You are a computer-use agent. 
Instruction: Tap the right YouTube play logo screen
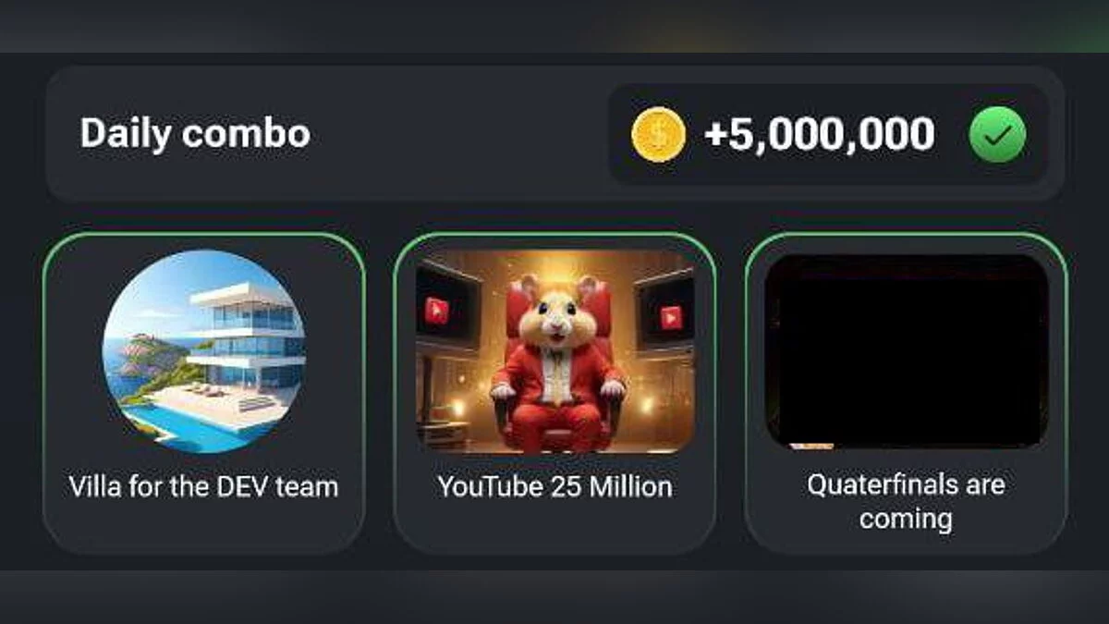[x=668, y=316]
